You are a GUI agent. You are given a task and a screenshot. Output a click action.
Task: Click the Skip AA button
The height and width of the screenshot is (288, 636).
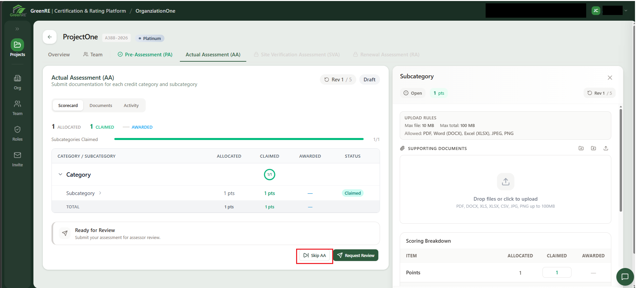pyautogui.click(x=314, y=255)
